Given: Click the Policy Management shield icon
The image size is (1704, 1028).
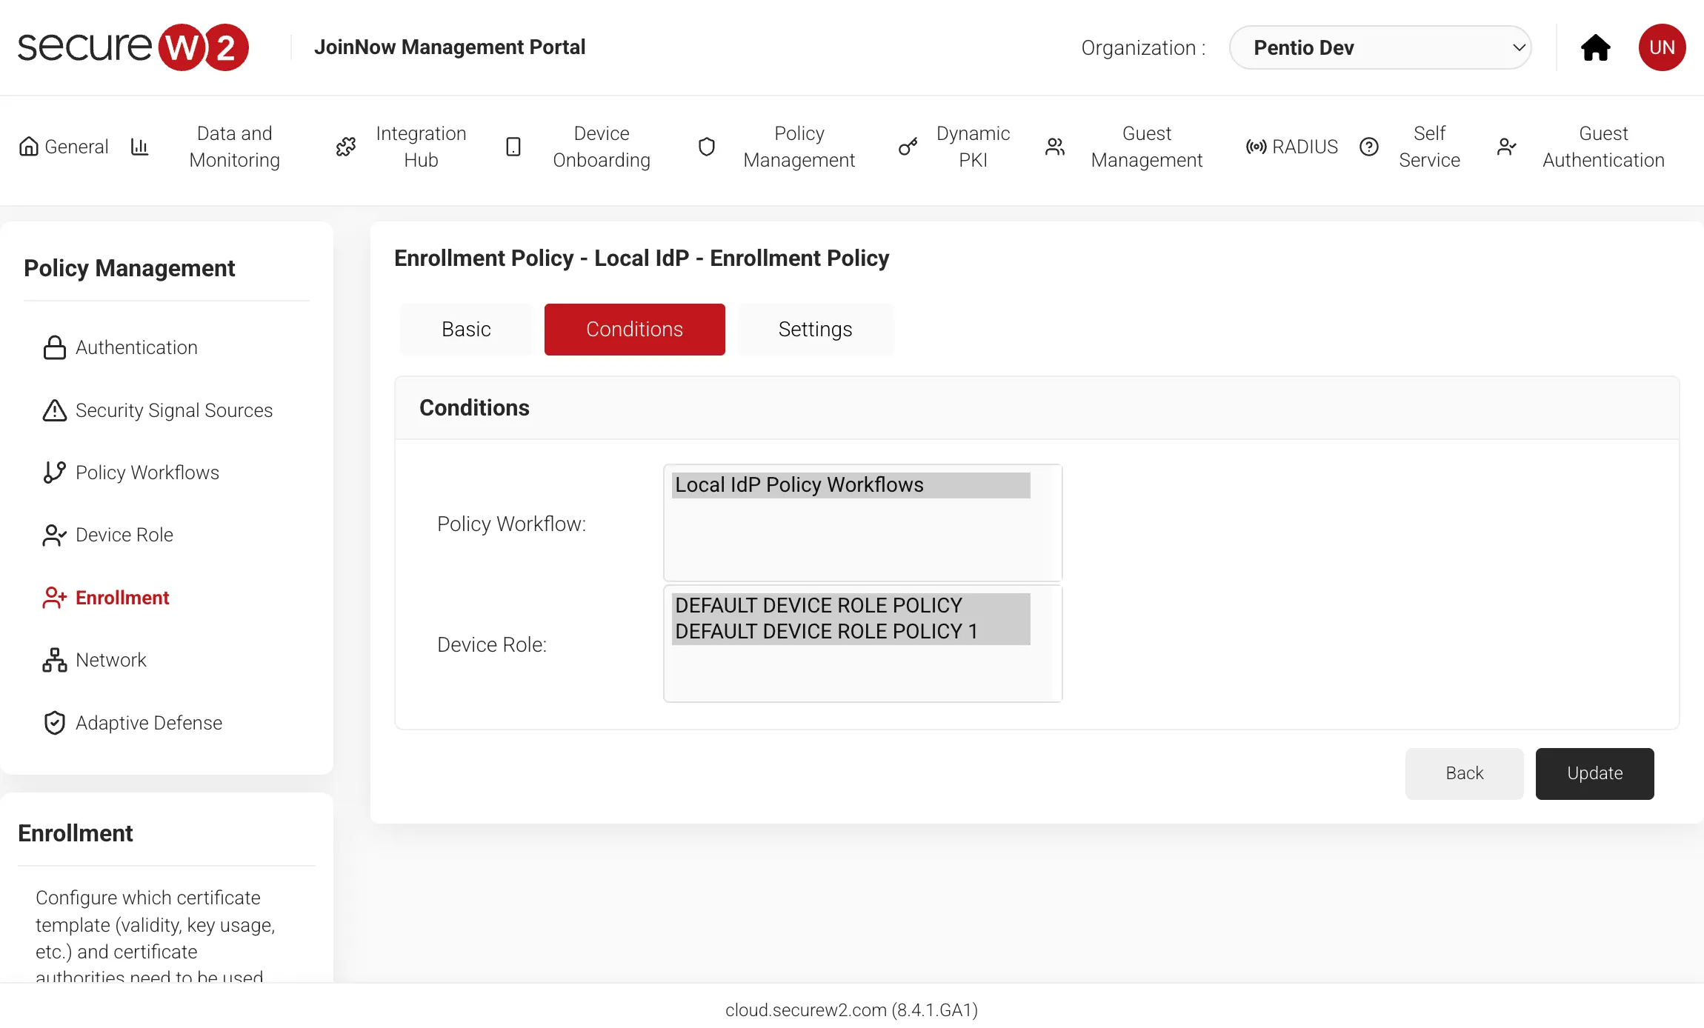Looking at the screenshot, I should click(707, 147).
